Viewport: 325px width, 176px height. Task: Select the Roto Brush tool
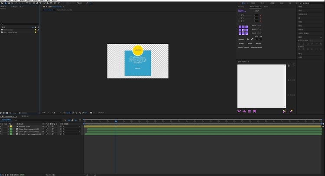point(55,3)
